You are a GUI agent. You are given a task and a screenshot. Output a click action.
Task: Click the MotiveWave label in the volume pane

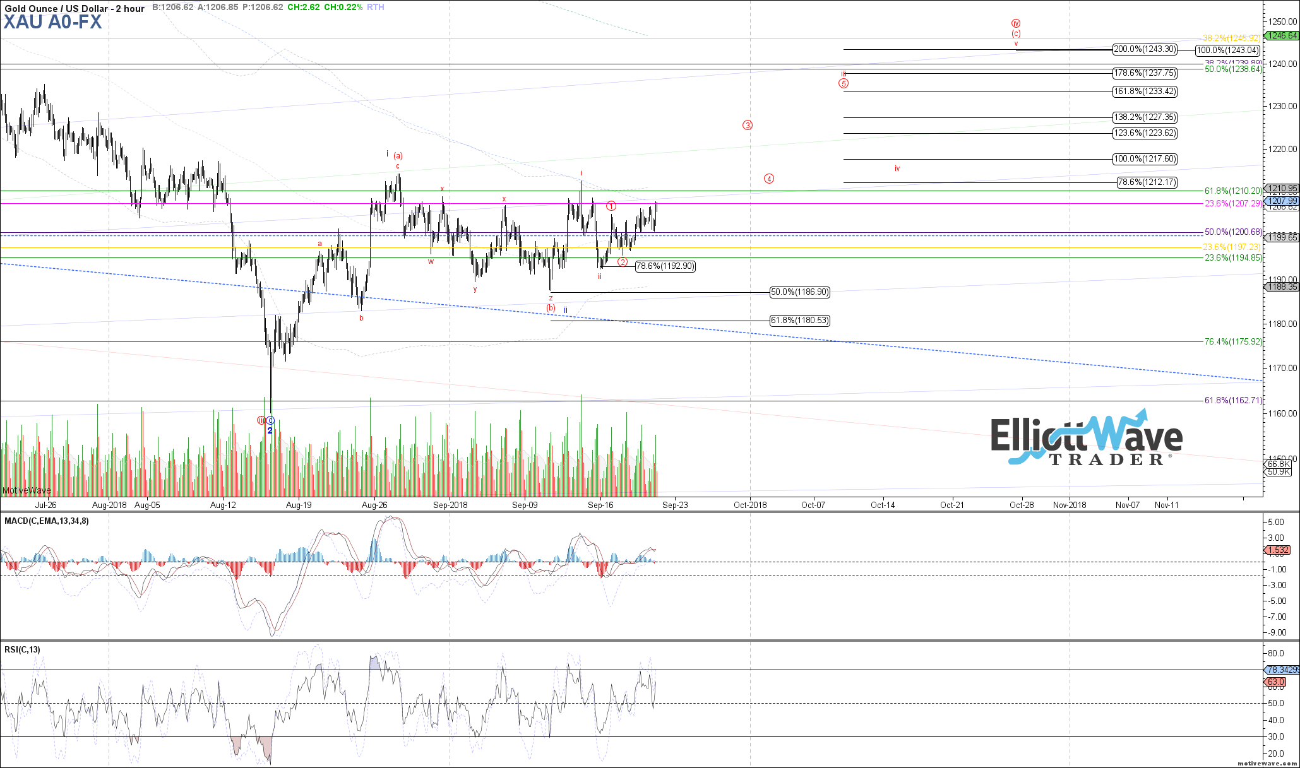pos(27,490)
